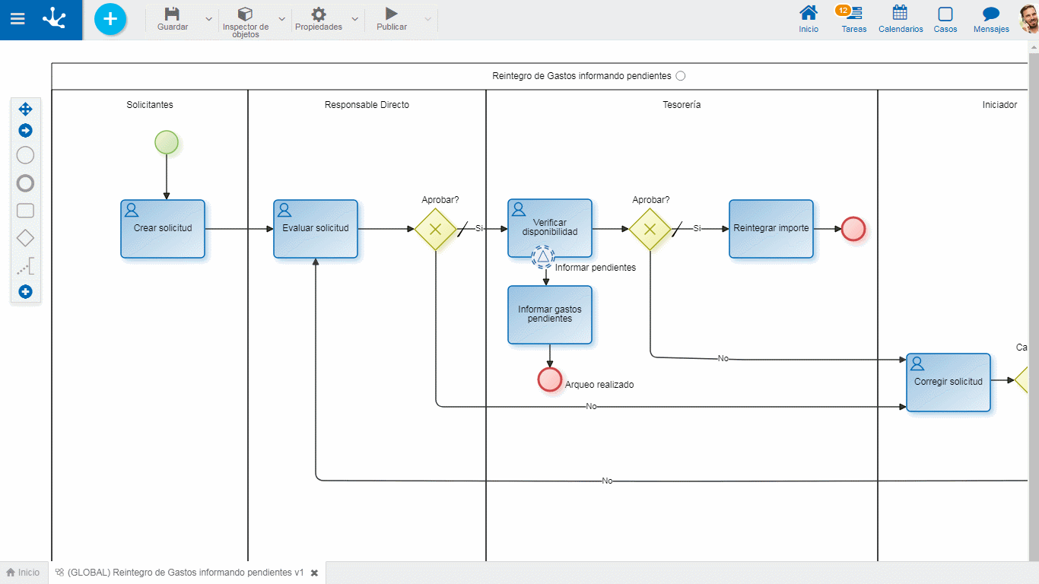1039x584 pixels.
Task: Close the Reintegro de Gastos tab
Action: [314, 573]
